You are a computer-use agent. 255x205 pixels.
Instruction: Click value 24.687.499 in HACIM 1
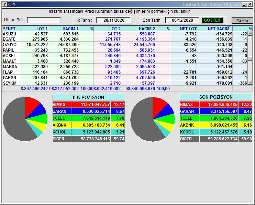68,45
